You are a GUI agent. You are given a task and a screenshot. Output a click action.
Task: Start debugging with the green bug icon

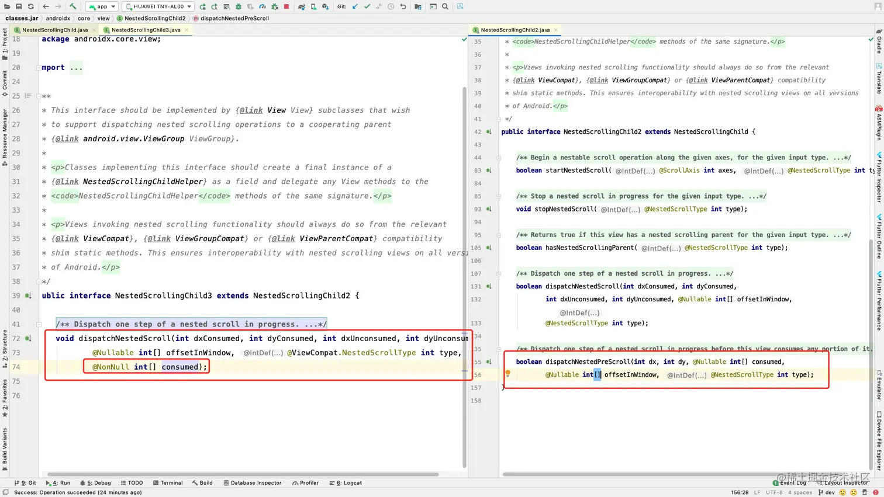click(239, 6)
